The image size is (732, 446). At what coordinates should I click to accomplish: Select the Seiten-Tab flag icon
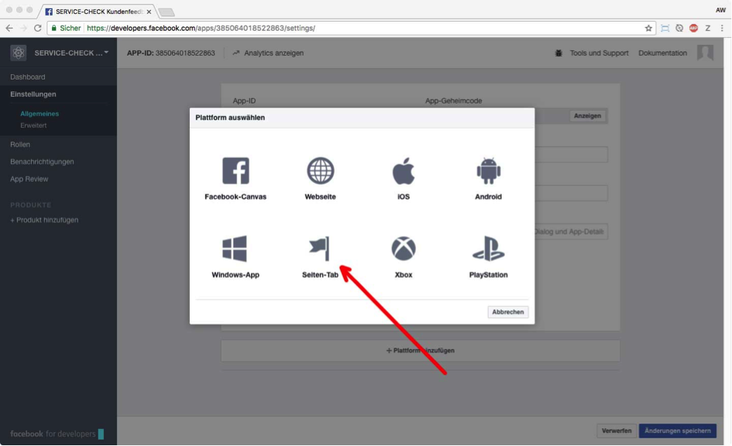(320, 249)
